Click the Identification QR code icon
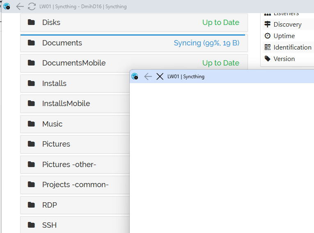314x233 pixels. pos(268,48)
